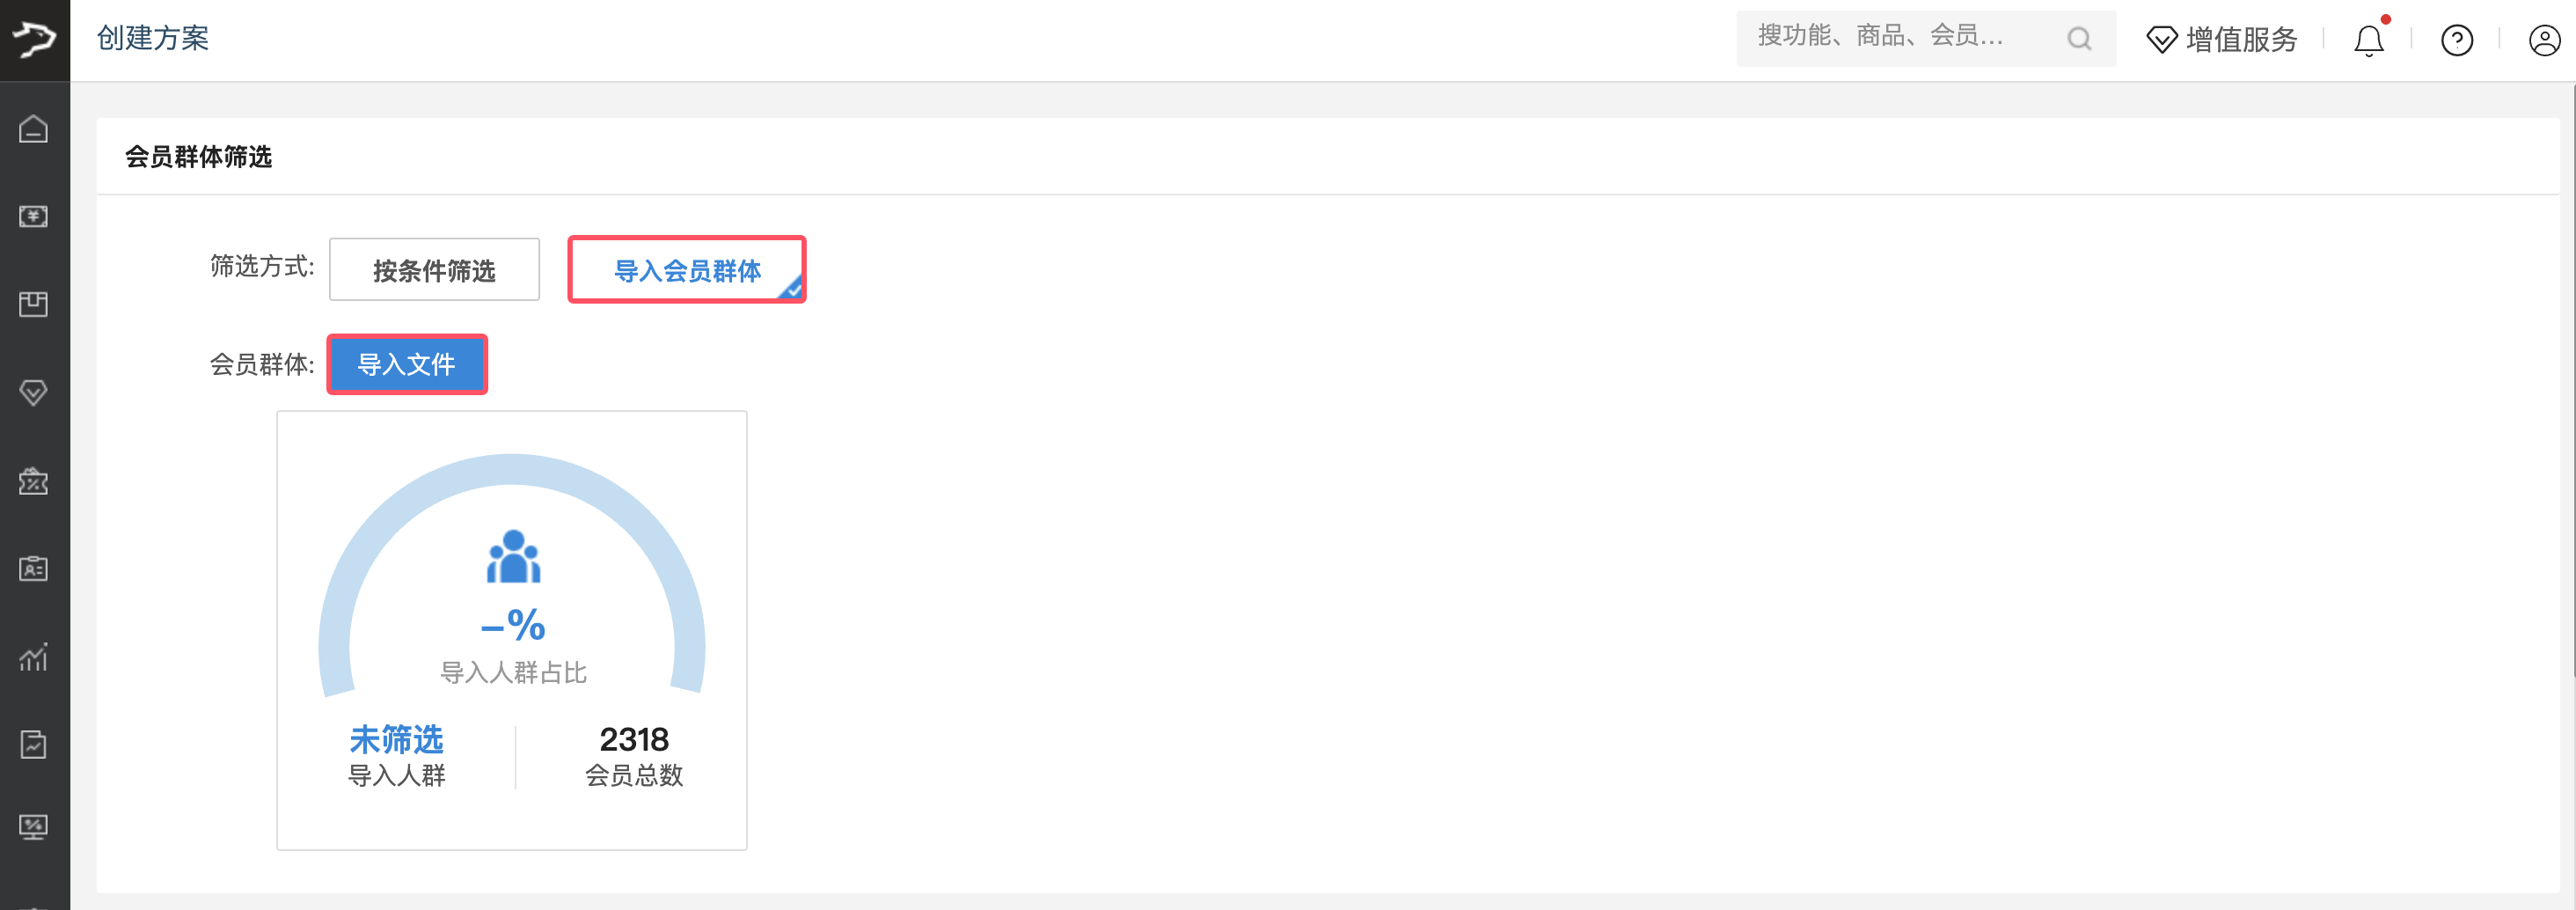Open the bar chart analytics icon in the sidebar
The width and height of the screenshot is (2576, 910).
(34, 657)
